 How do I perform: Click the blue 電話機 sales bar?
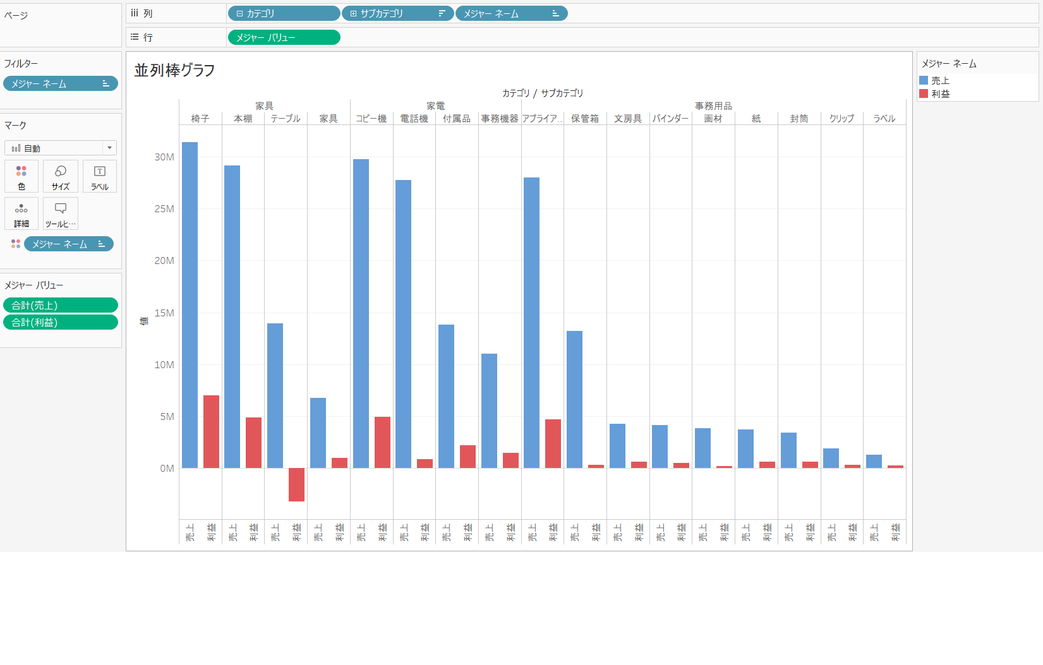[x=403, y=324]
